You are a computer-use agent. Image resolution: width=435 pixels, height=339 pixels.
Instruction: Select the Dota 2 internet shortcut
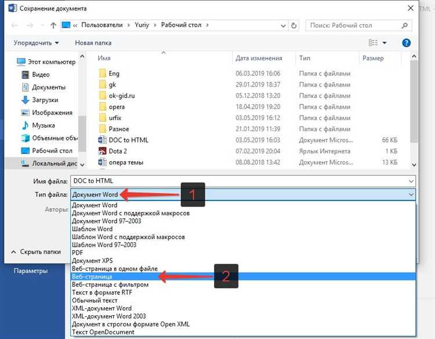coord(118,151)
